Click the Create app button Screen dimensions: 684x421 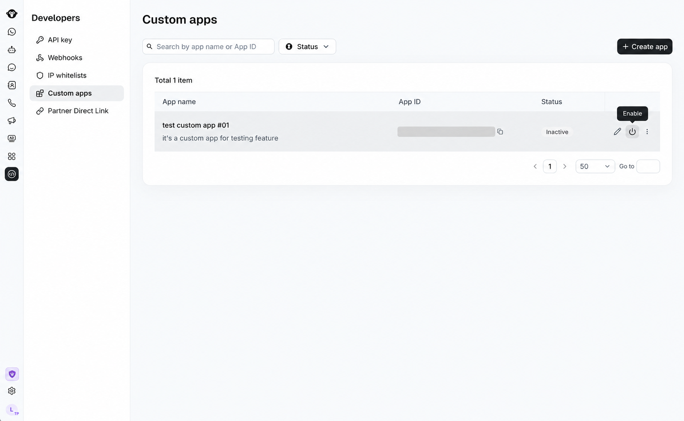645,47
